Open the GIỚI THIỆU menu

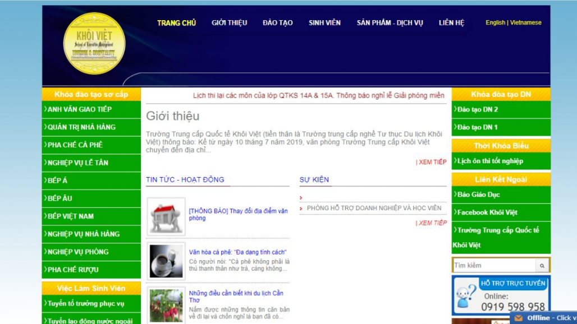(x=229, y=23)
